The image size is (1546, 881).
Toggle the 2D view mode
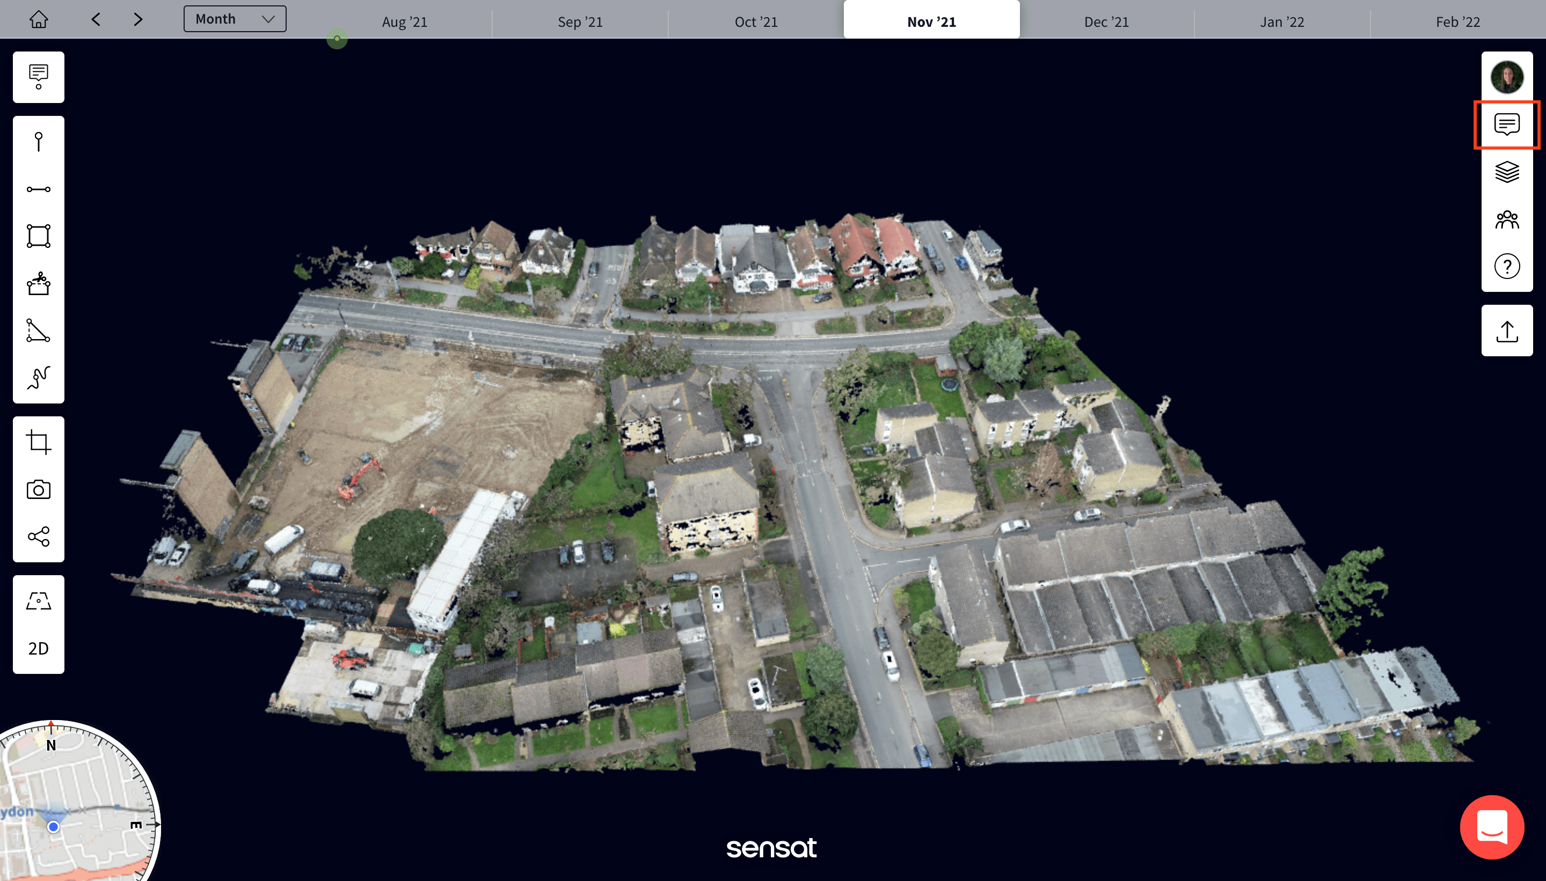(x=39, y=649)
